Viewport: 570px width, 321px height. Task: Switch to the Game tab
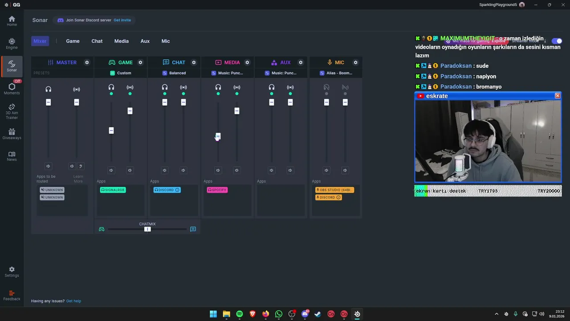(73, 41)
